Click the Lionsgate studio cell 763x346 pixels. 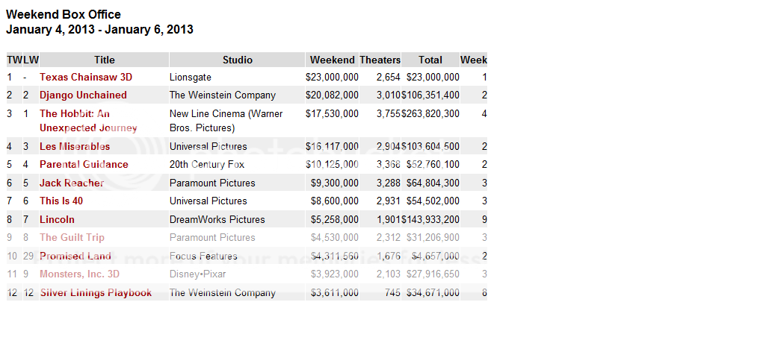coord(191,77)
